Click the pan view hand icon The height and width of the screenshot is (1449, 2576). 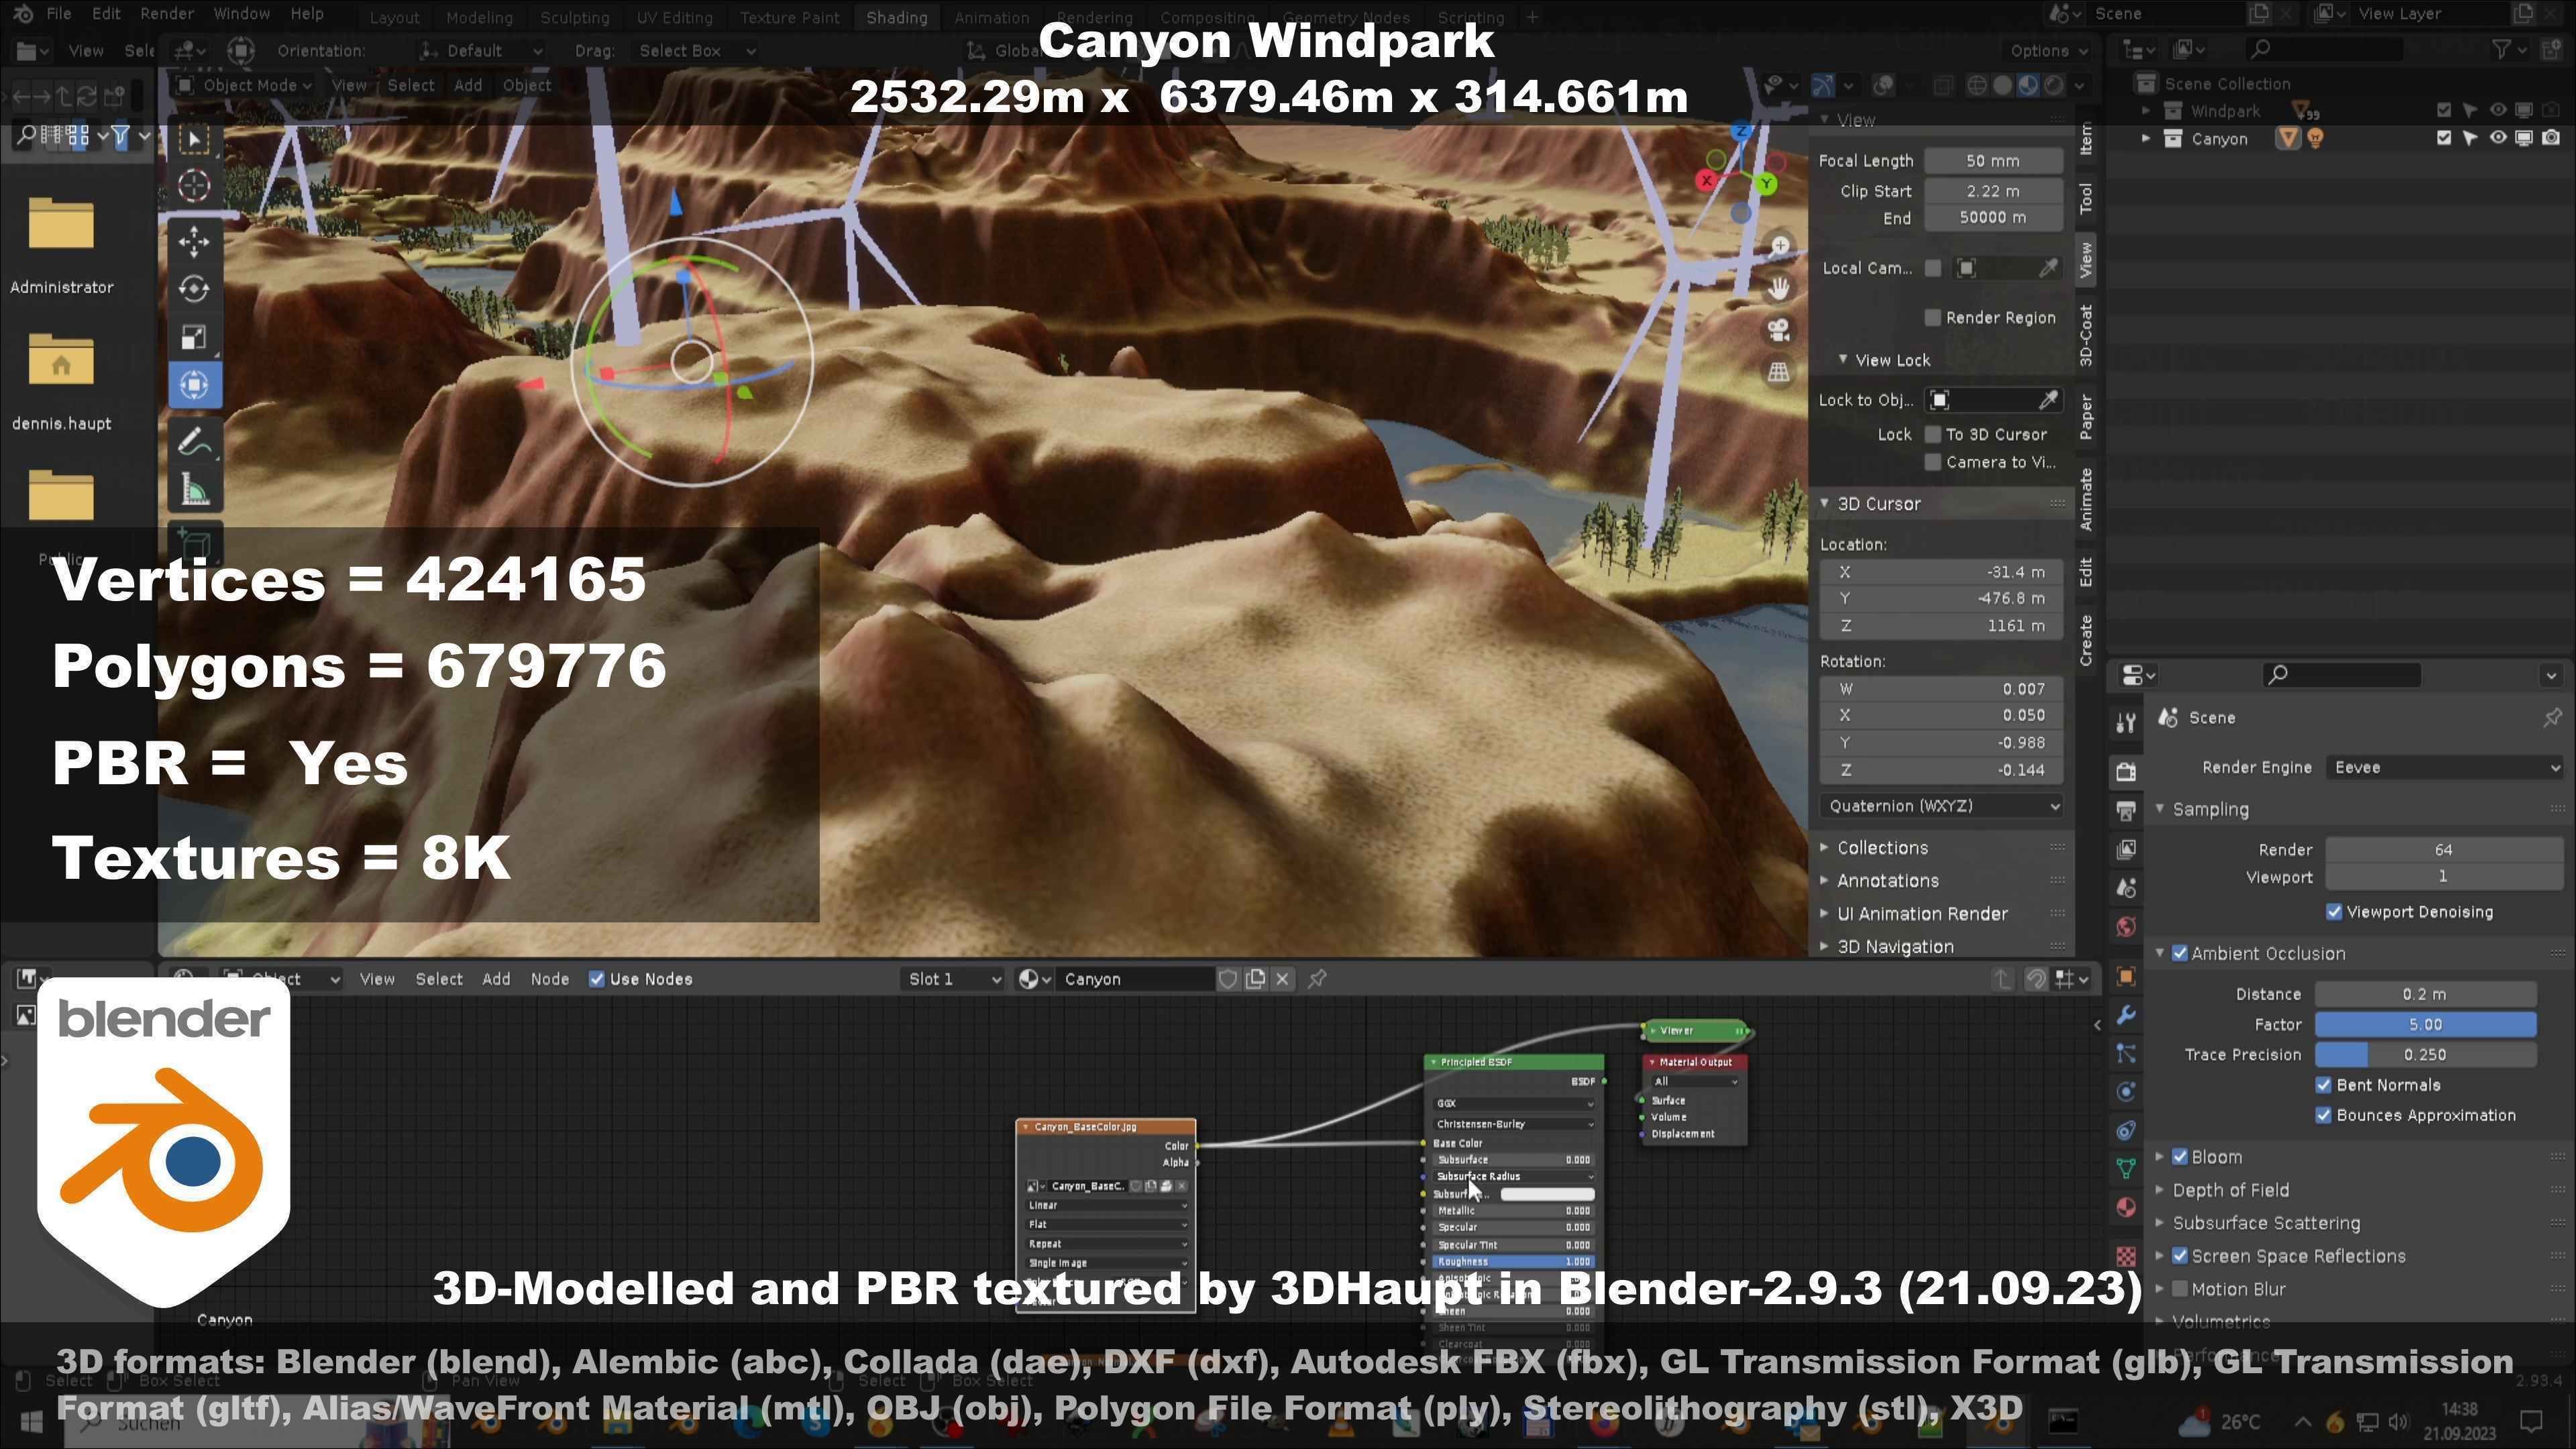click(1778, 289)
